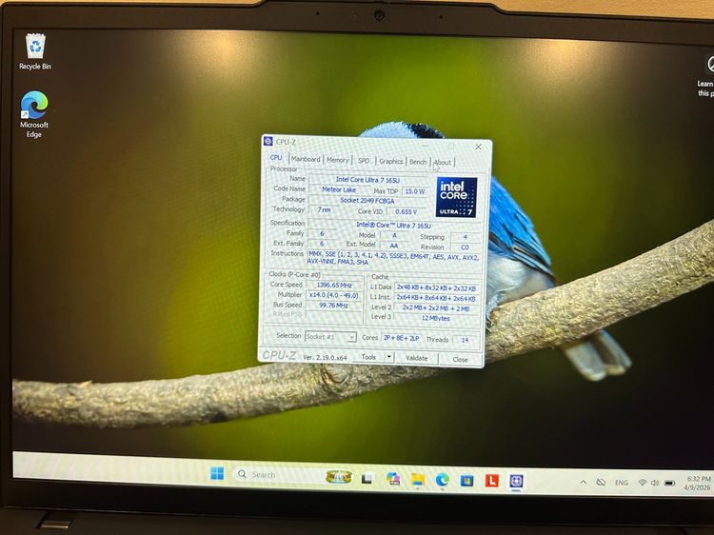Screen dimensions: 714x535
Task: Close the CPU-Z window with X
Action: (478, 147)
